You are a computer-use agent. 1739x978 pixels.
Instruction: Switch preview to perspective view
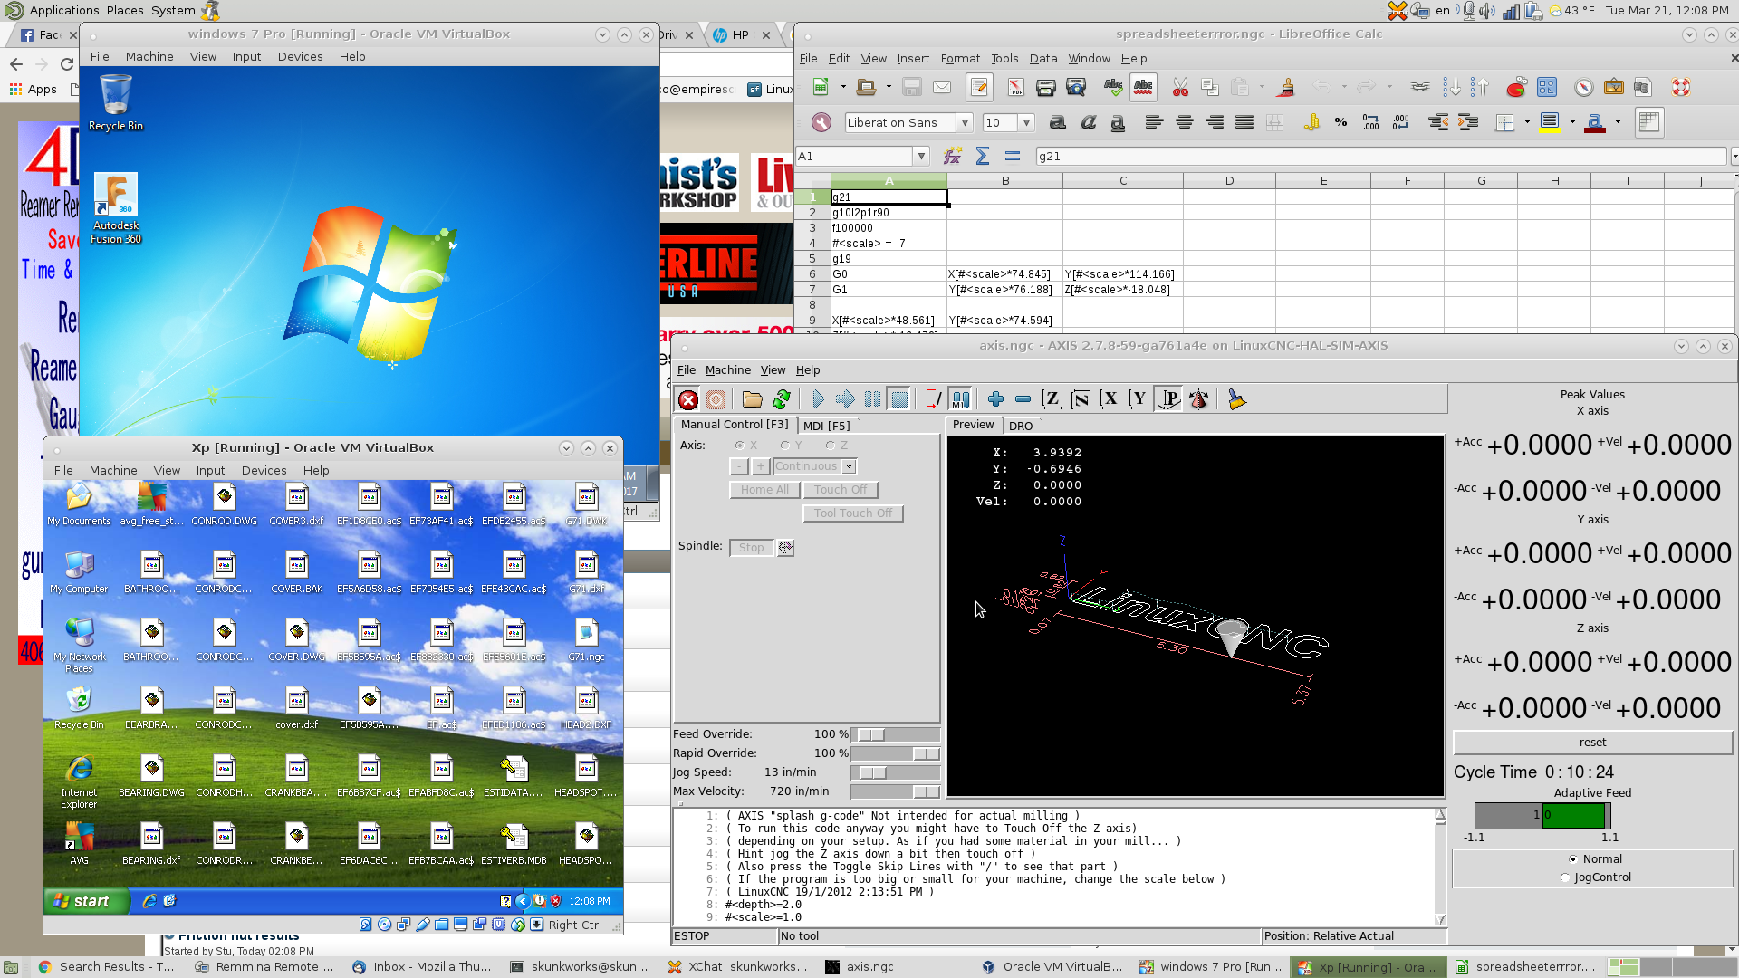coord(1169,399)
